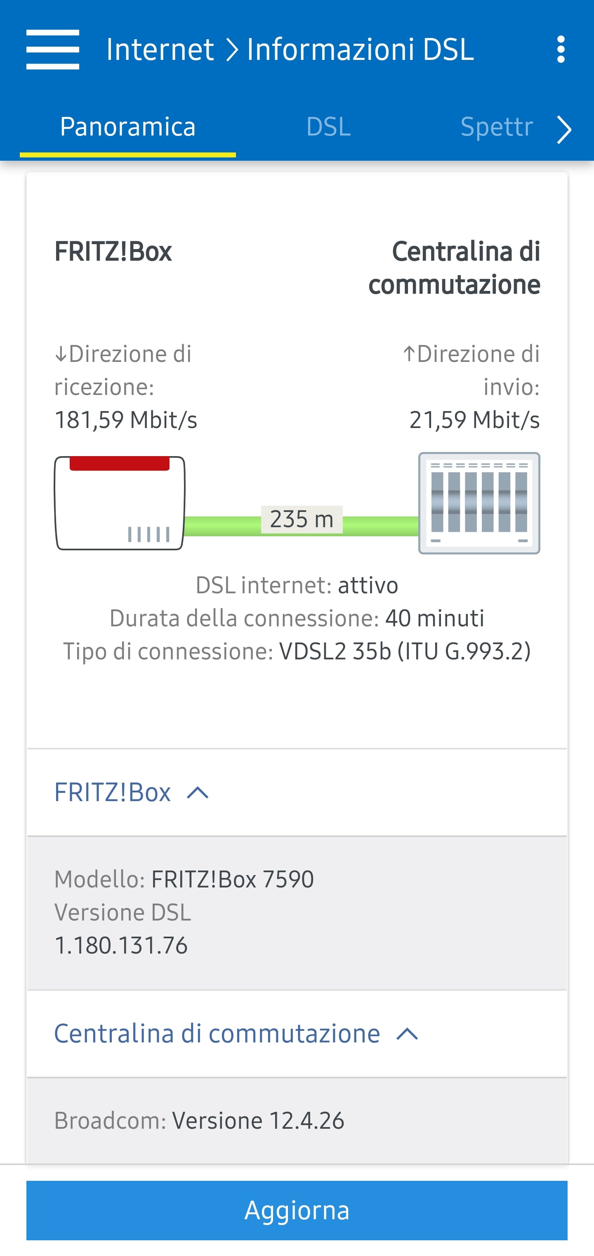Tap the 21,59 Mbit/s upload rate
Viewport: 594px width, 1256px height.
(x=474, y=420)
